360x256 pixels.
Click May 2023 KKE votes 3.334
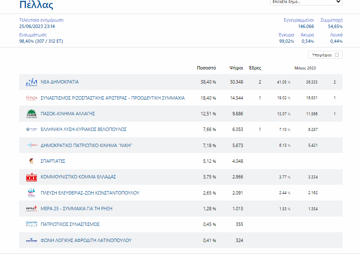(313, 177)
